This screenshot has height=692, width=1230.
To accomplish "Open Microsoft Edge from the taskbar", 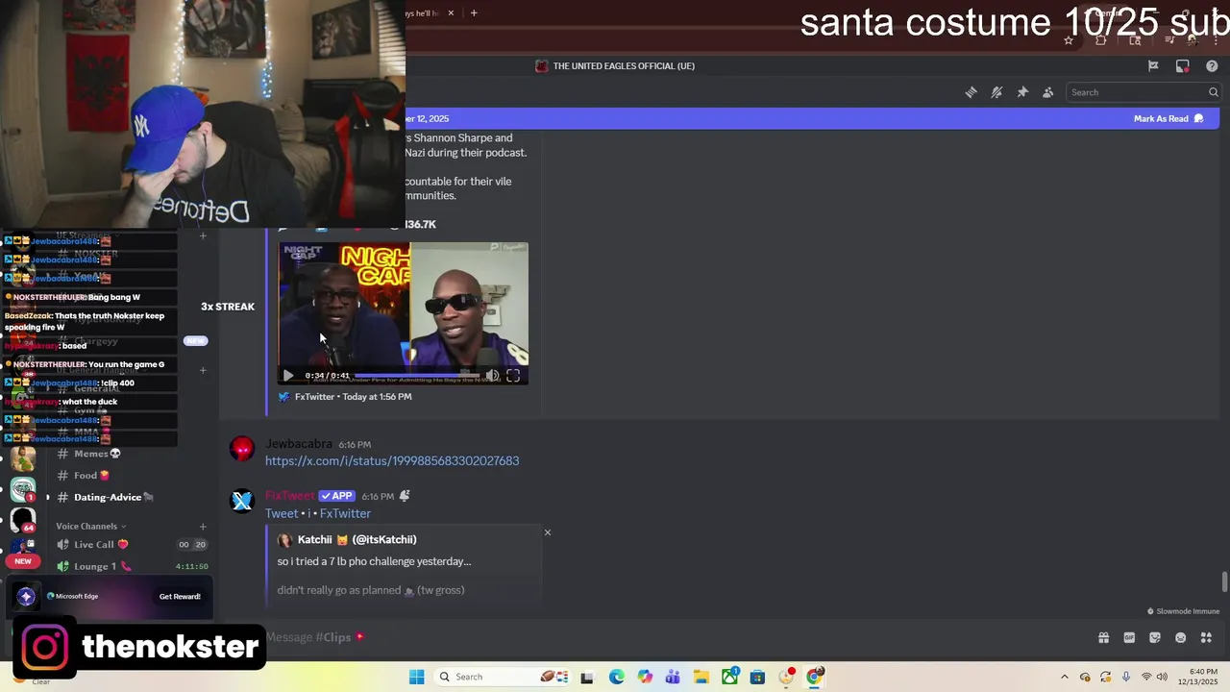I will coord(616,677).
